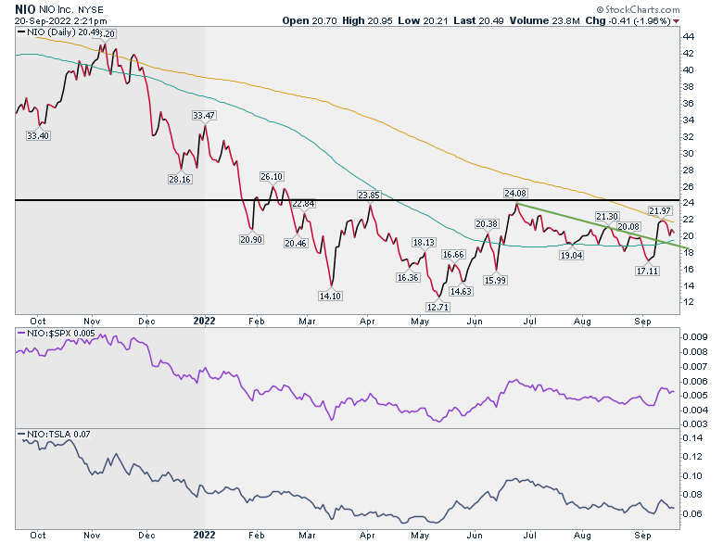Click the NIO:$SPX 0.005 legend label
The height and width of the screenshot is (543, 723).
[56, 334]
